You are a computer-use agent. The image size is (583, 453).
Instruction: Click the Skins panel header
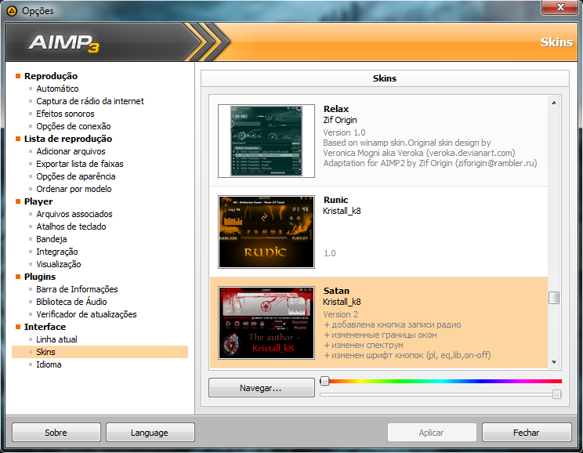(385, 78)
